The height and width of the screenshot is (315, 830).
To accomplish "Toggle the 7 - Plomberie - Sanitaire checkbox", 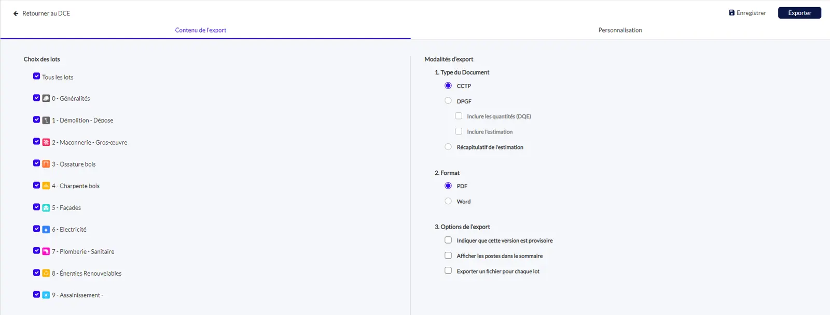I will tap(36, 251).
